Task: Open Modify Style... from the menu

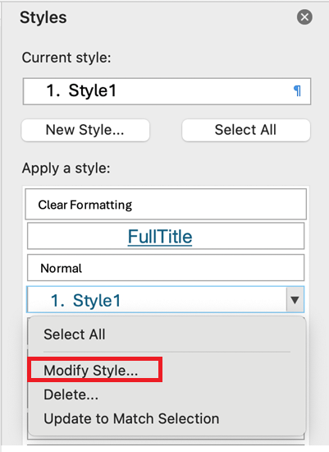Action: [x=91, y=371]
